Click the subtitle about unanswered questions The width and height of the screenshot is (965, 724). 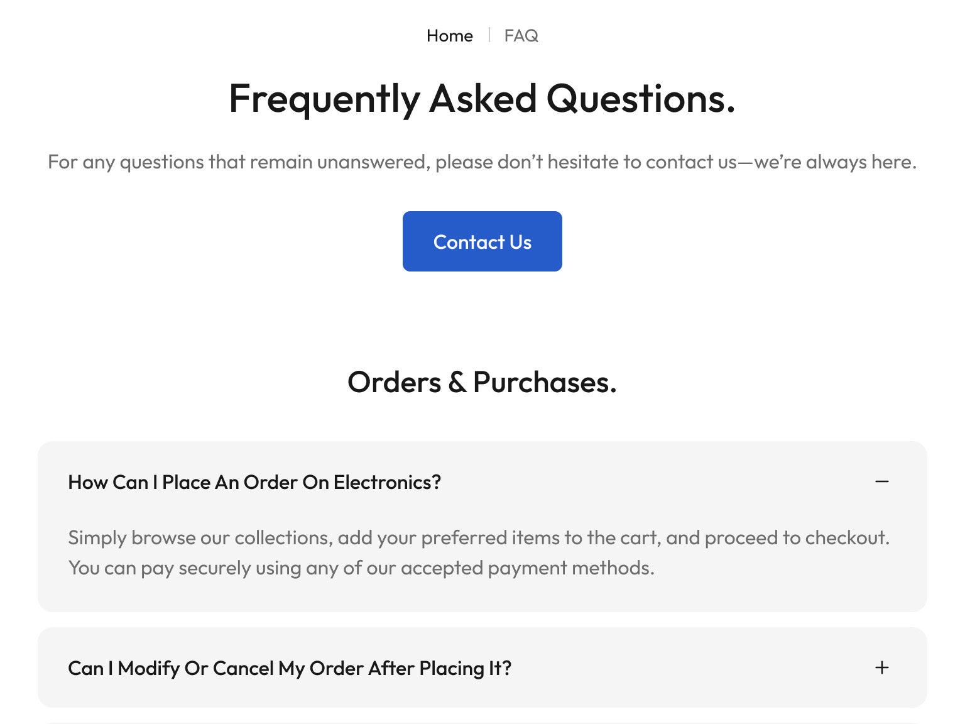tap(482, 162)
